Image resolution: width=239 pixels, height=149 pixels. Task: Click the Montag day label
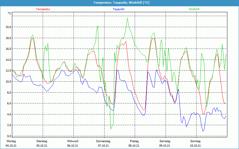click(11, 141)
